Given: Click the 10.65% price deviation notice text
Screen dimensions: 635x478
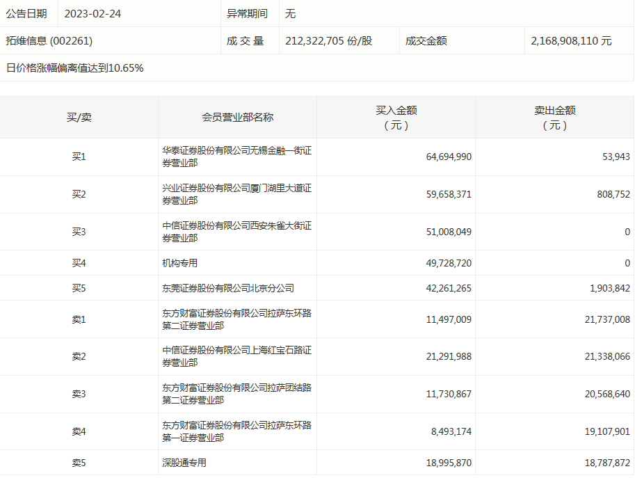Looking at the screenshot, I should (75, 68).
